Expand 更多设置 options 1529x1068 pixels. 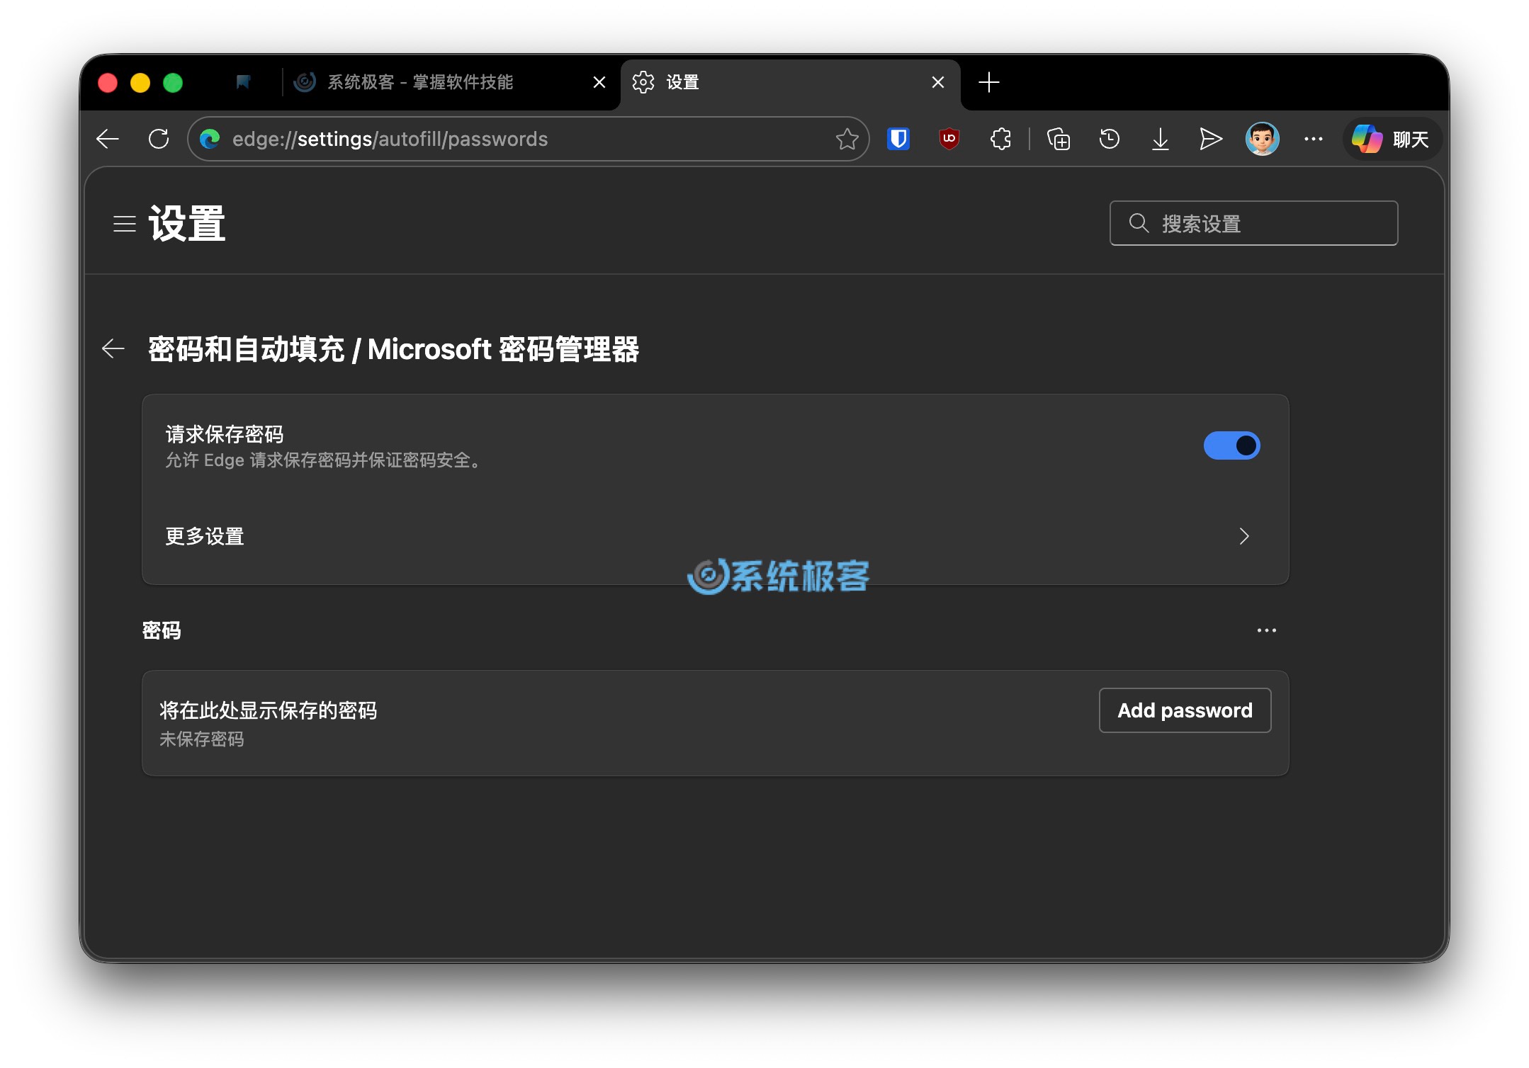click(x=1245, y=537)
